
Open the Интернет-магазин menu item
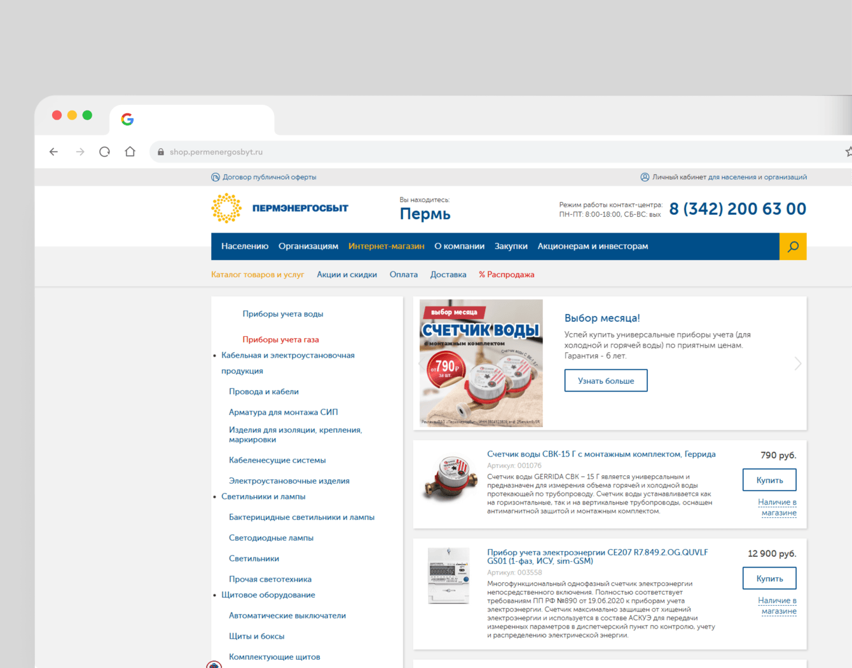(386, 247)
